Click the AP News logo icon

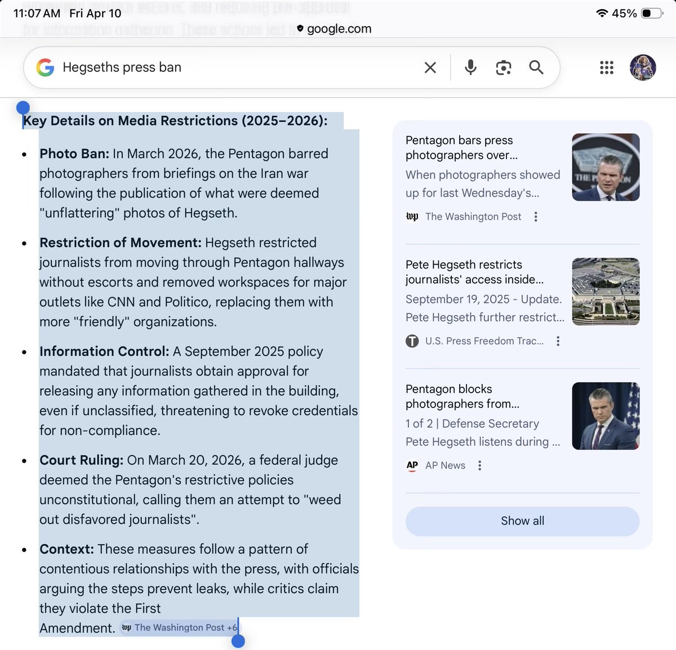tap(412, 465)
